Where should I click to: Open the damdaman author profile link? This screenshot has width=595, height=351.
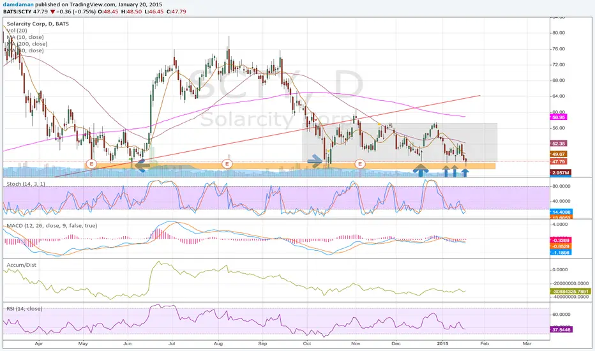click(19, 4)
